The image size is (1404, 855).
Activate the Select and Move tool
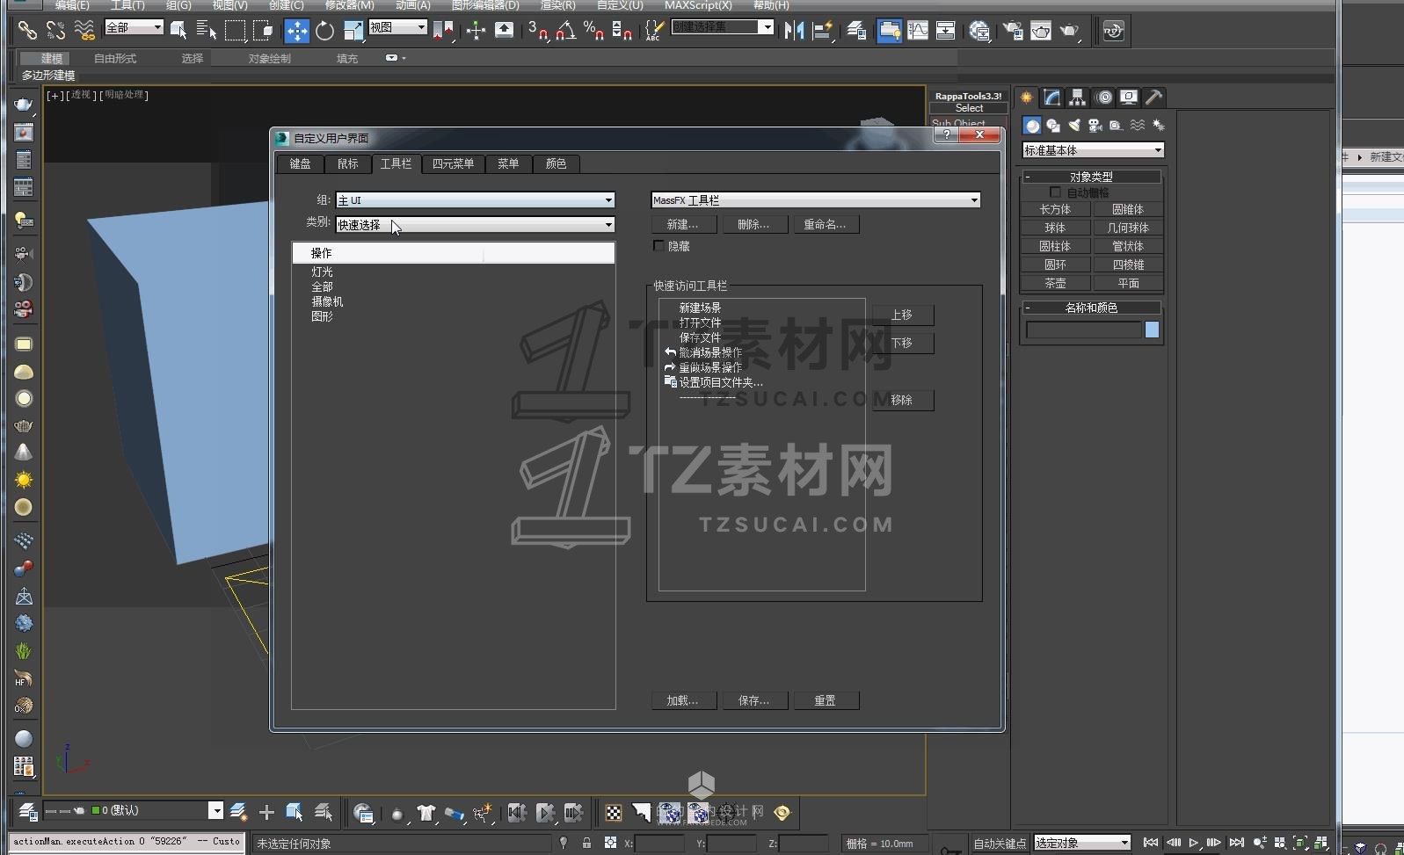[297, 31]
